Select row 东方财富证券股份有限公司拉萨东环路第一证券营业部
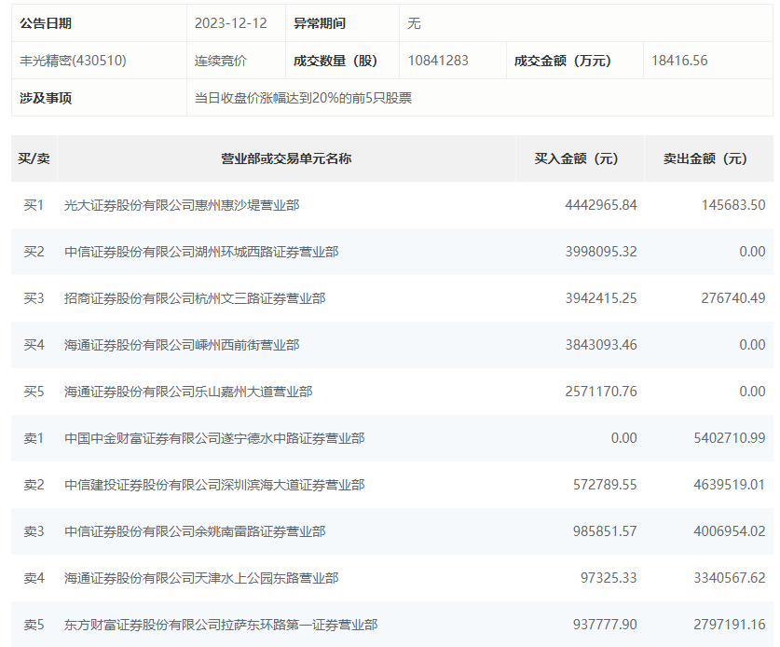Viewport: 780px width, 647px height. click(392, 625)
